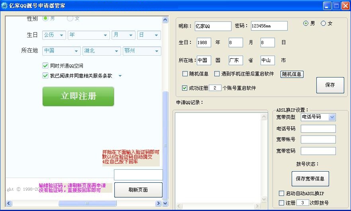Expand the service terms arrow
Screen dimensions: 351x211
pos(120,76)
